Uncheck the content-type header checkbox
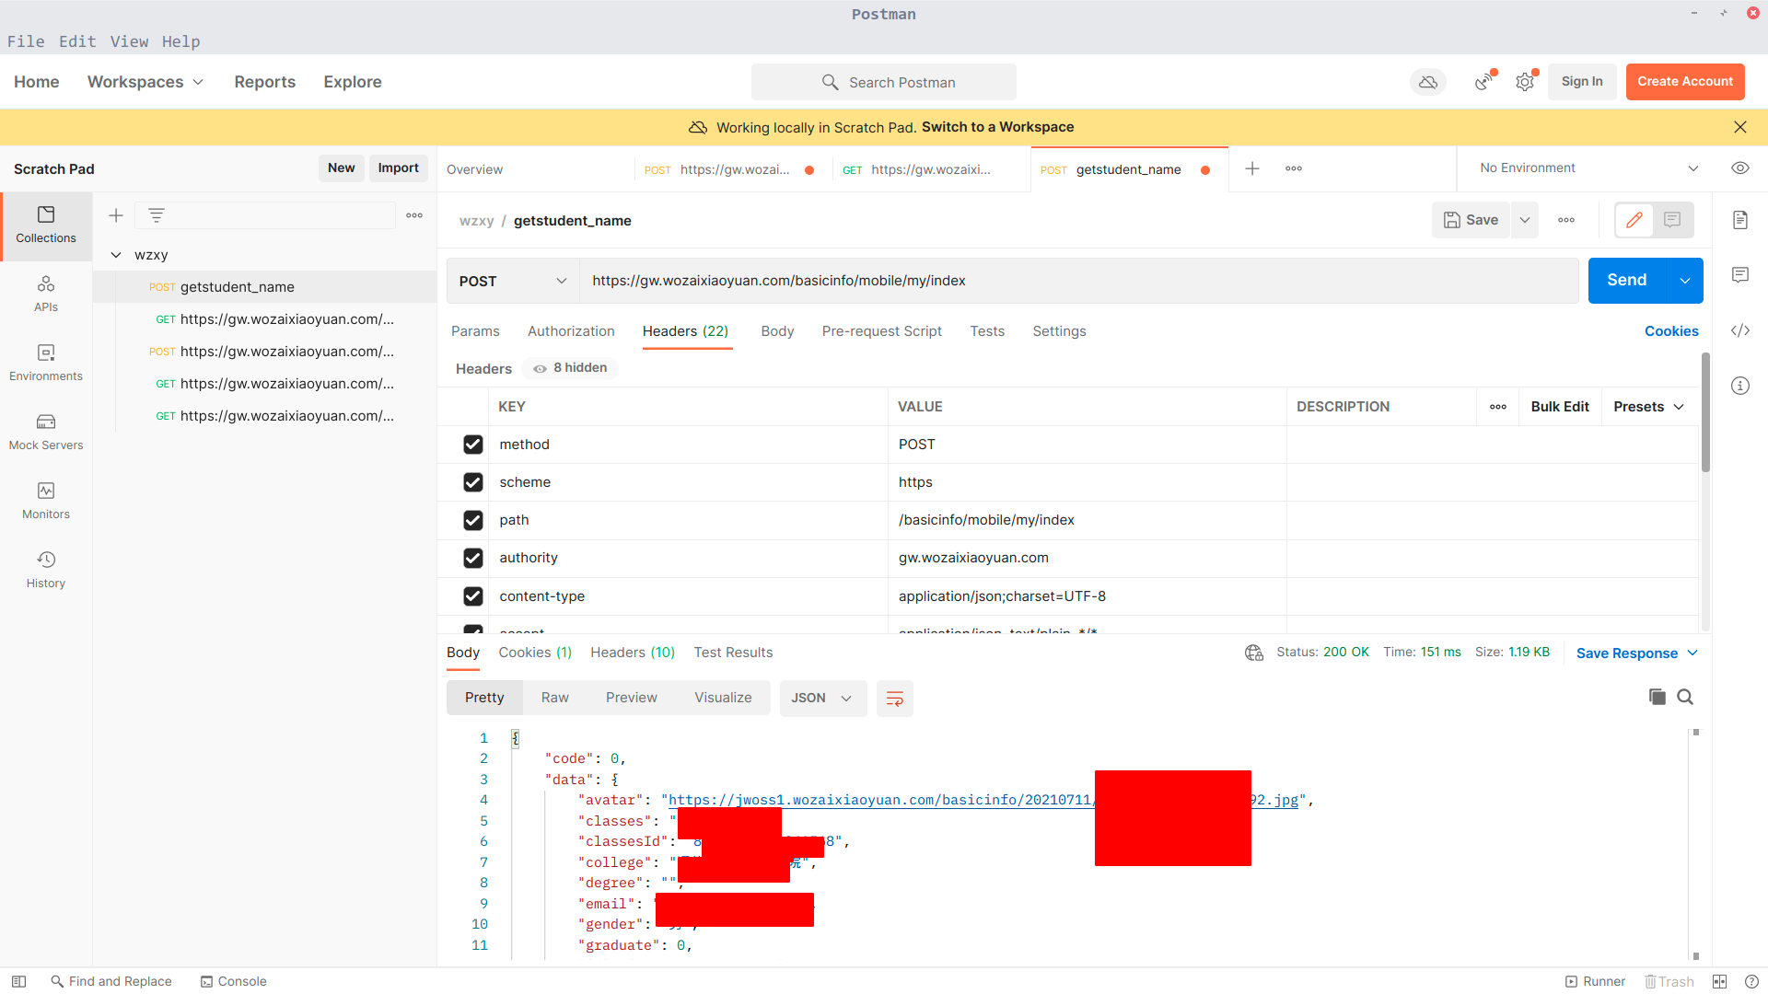This screenshot has height=994, width=1768. click(473, 596)
